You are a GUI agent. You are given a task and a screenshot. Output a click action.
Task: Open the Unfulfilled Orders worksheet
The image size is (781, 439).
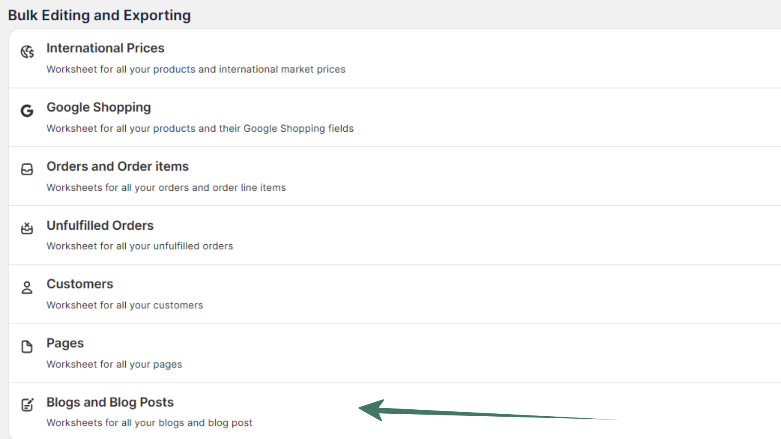(x=100, y=225)
